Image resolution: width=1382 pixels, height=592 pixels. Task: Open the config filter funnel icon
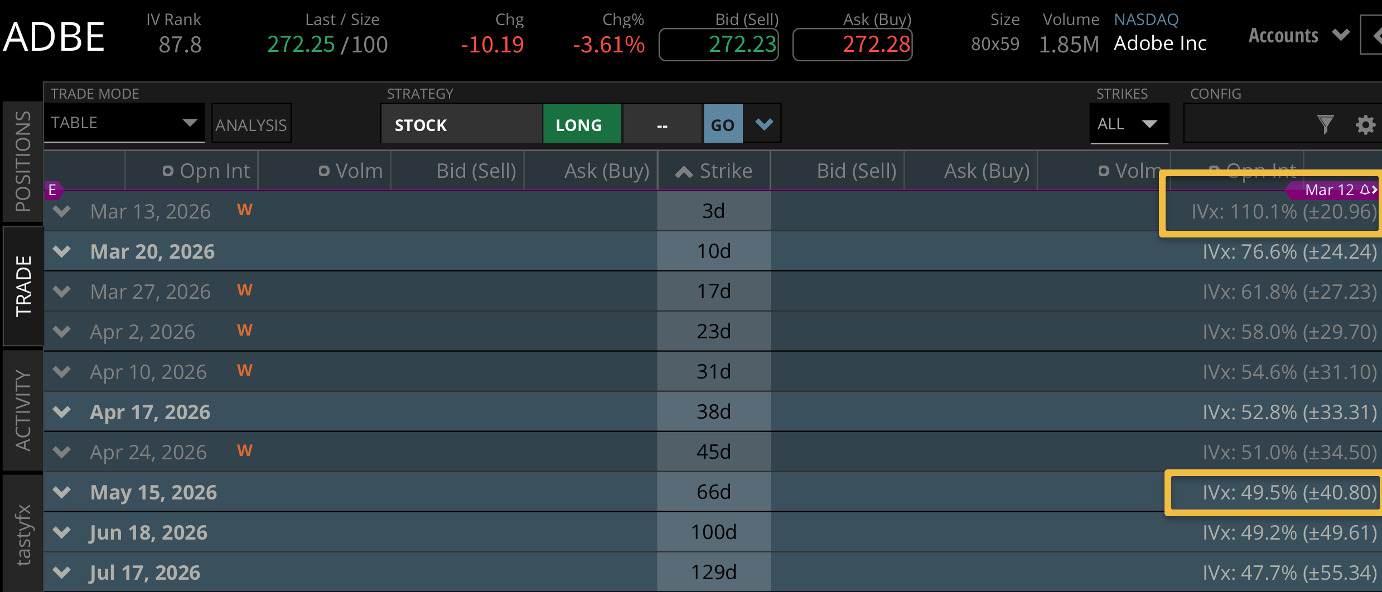click(x=1325, y=124)
